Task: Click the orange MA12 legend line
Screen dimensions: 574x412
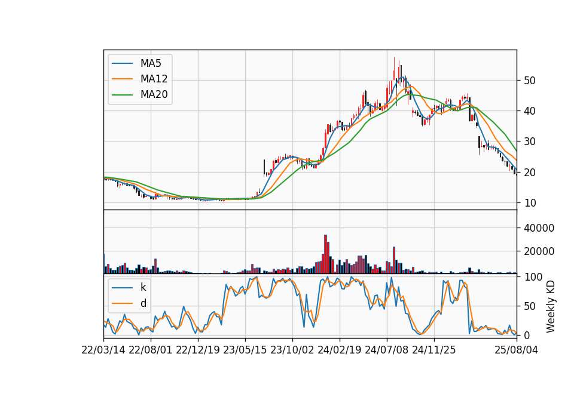Action: (122, 79)
